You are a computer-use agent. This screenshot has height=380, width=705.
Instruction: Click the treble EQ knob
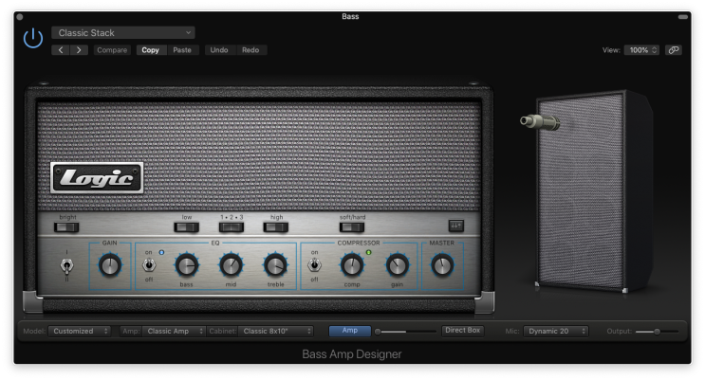tap(274, 266)
